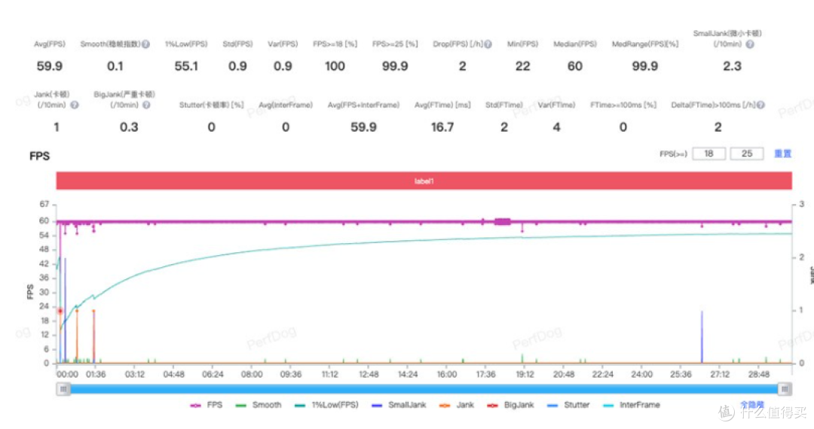The height and width of the screenshot is (429, 814).
Task: Click the blue SmallJank spike near 26:30
Action: click(x=702, y=336)
